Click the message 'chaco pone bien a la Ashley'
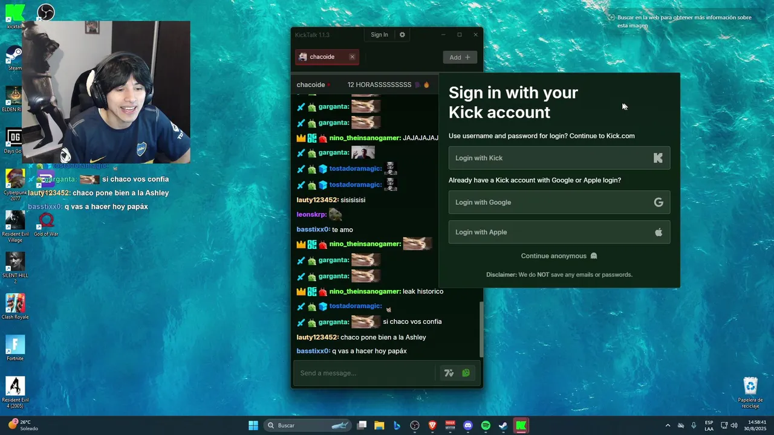Viewport: 774px width, 435px height. click(x=383, y=337)
